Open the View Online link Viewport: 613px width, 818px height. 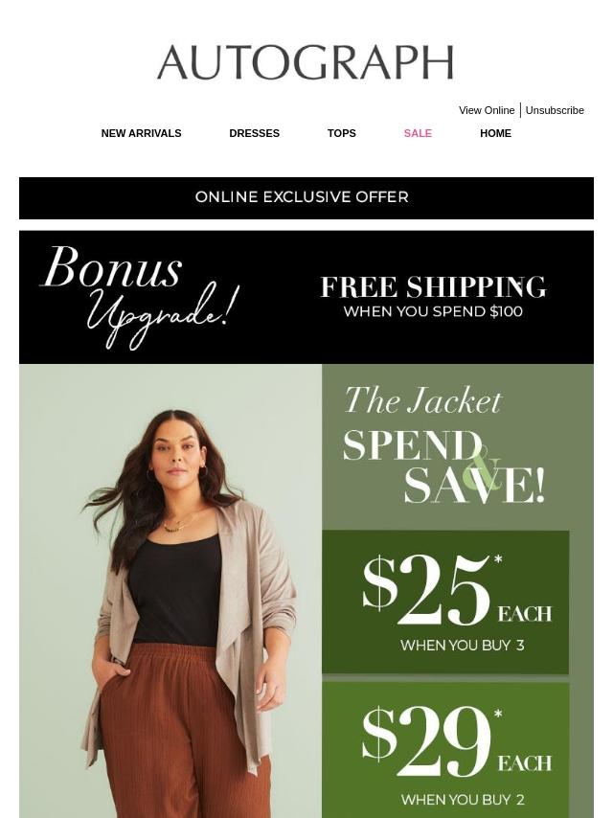pyautogui.click(x=487, y=110)
